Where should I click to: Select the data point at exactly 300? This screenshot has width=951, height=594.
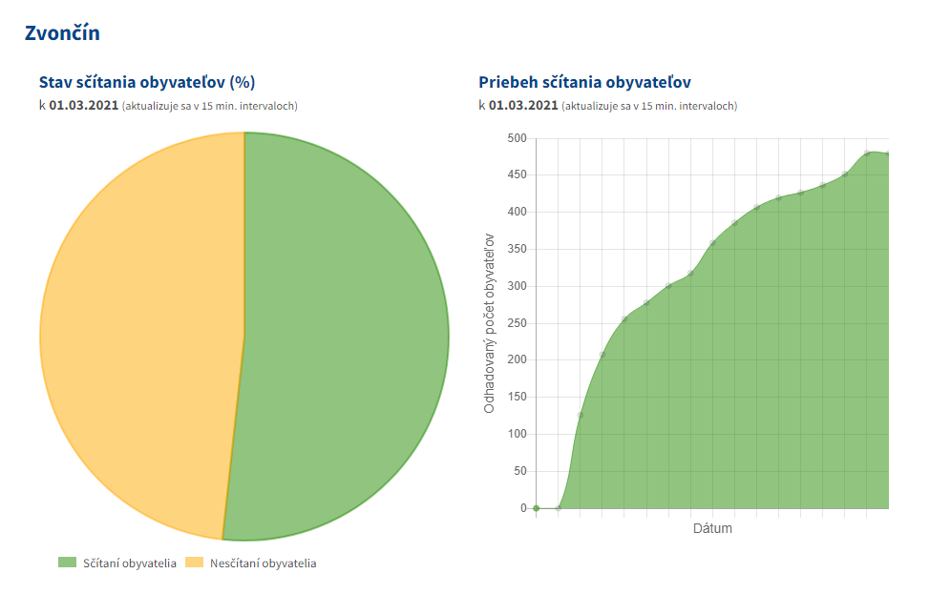tap(668, 286)
